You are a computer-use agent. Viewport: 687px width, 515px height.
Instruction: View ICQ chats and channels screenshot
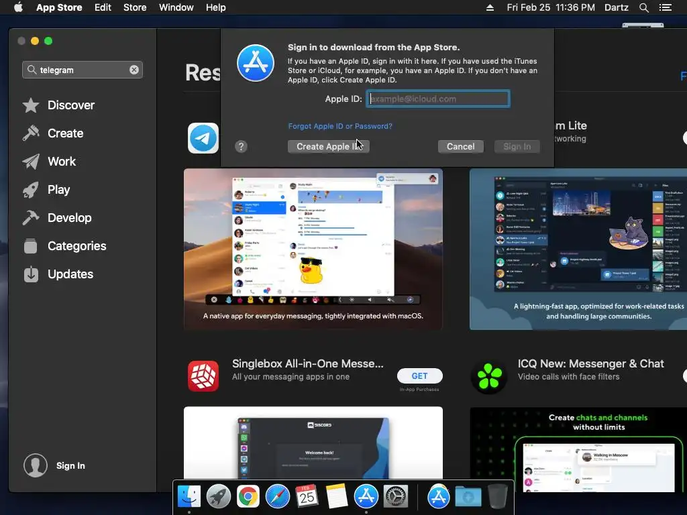[x=578, y=450]
